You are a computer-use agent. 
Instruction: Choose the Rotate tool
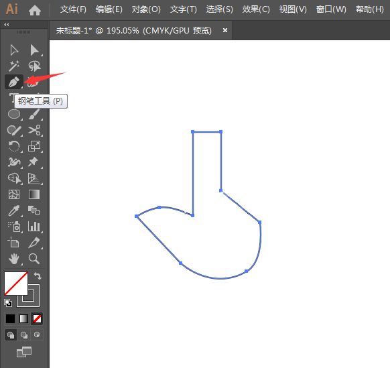pos(14,146)
